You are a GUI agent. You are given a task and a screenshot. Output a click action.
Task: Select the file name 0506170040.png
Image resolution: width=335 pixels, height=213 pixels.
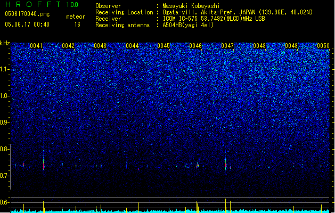point(27,14)
